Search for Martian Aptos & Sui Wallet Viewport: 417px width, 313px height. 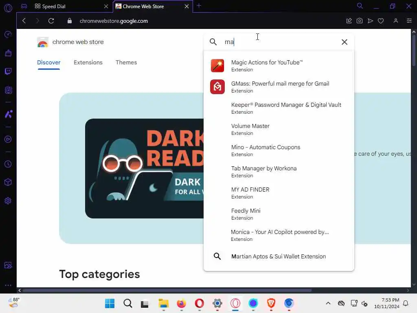click(x=279, y=256)
